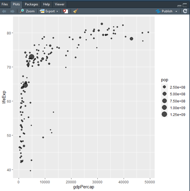Click the 7.50e+08 legend label
Screen dimensions: 190x191
coord(178,101)
